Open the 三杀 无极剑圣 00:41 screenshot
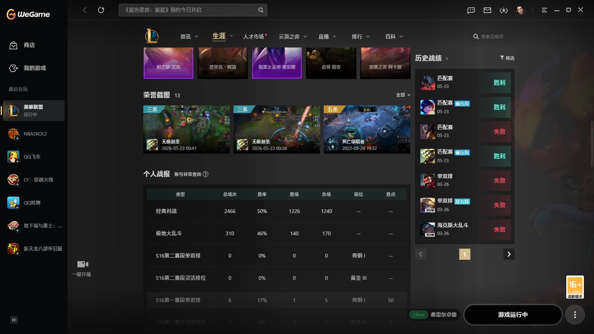The width and height of the screenshot is (594, 334). pyautogui.click(x=186, y=130)
